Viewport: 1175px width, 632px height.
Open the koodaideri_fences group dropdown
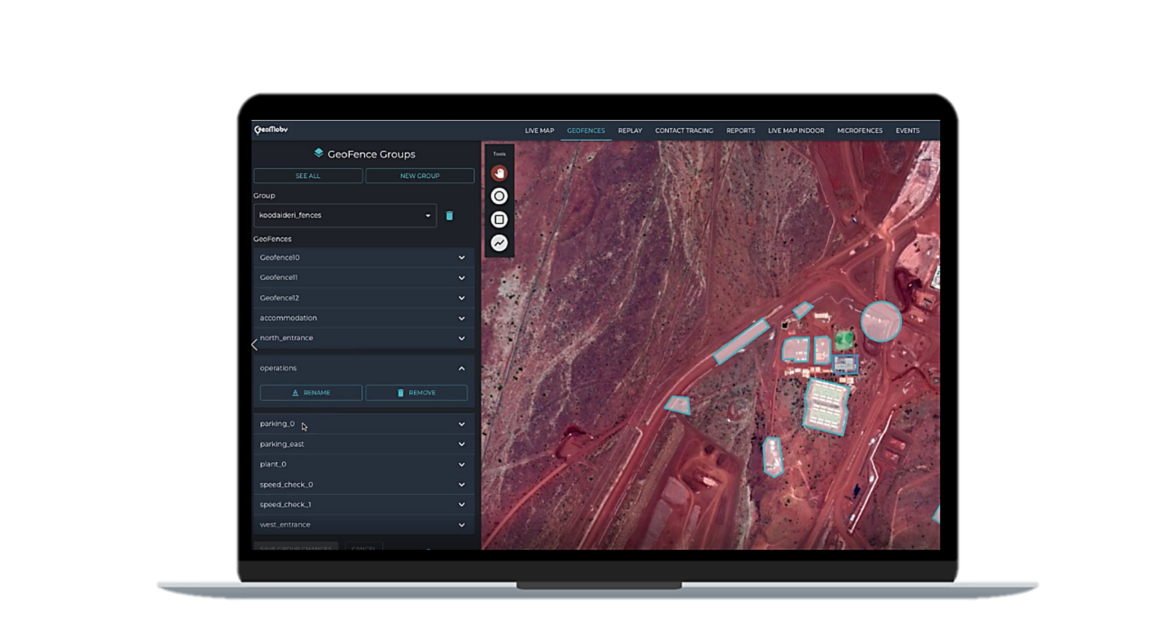point(345,216)
